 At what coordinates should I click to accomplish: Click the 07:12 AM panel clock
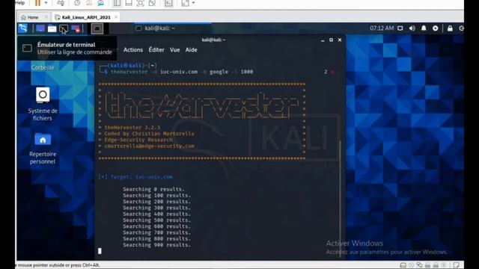click(382, 28)
